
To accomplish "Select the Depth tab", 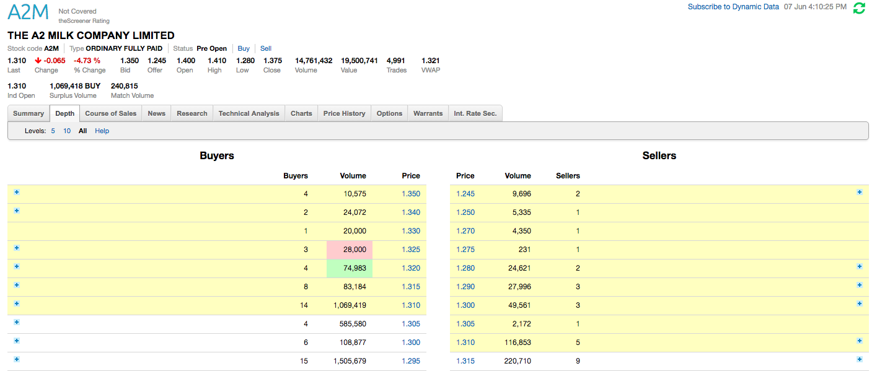I will coord(64,113).
